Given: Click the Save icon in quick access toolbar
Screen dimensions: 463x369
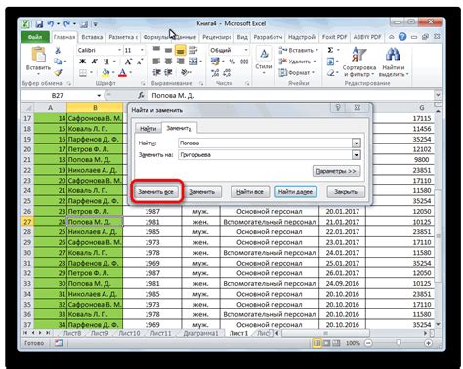Looking at the screenshot, I should tap(39, 24).
